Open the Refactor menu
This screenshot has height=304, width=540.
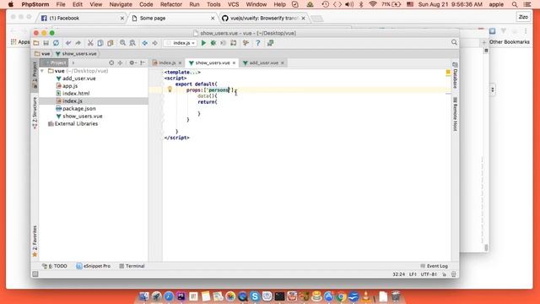170,4
